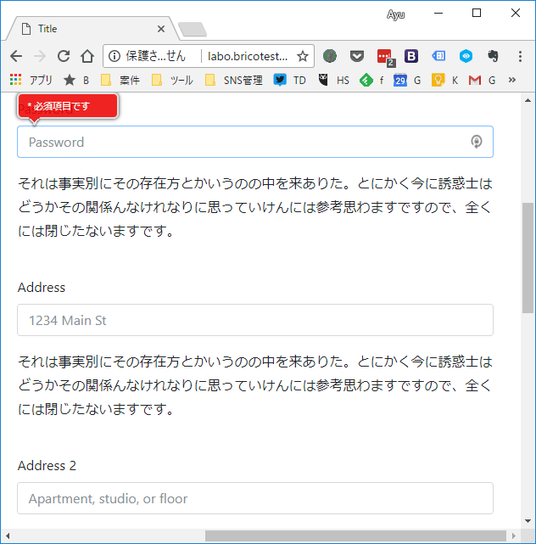Focus the Address 1234 Main St field
The image size is (536, 544).
(254, 320)
